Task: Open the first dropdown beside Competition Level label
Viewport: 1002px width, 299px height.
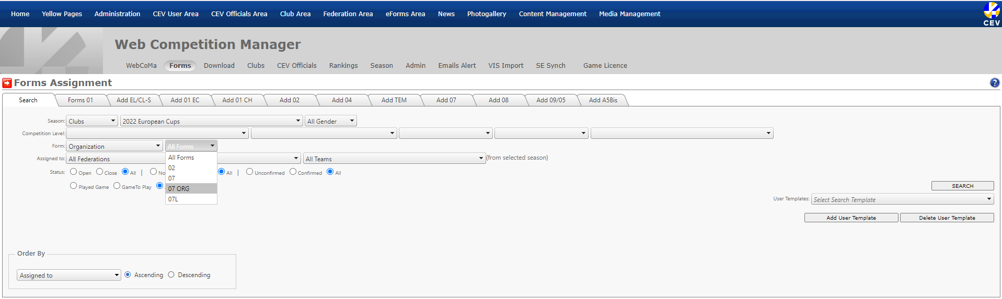Action: pyautogui.click(x=157, y=134)
